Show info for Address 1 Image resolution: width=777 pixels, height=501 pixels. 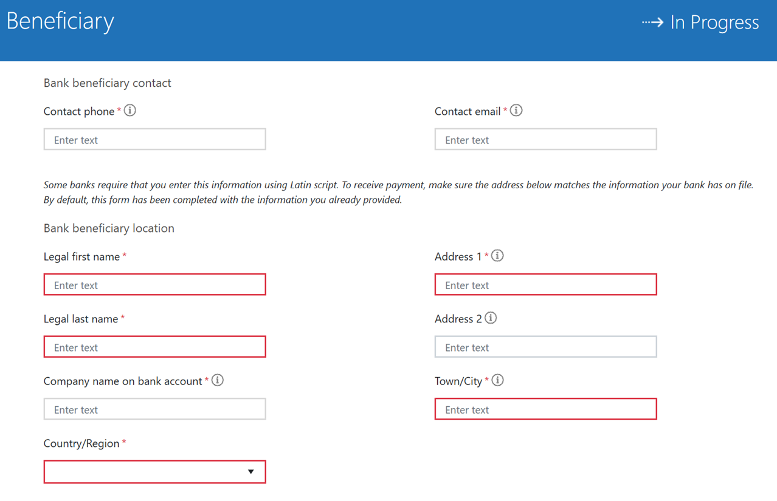coord(497,256)
